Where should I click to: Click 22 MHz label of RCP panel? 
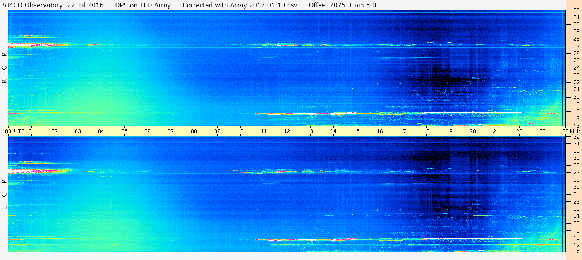pyautogui.click(x=576, y=82)
